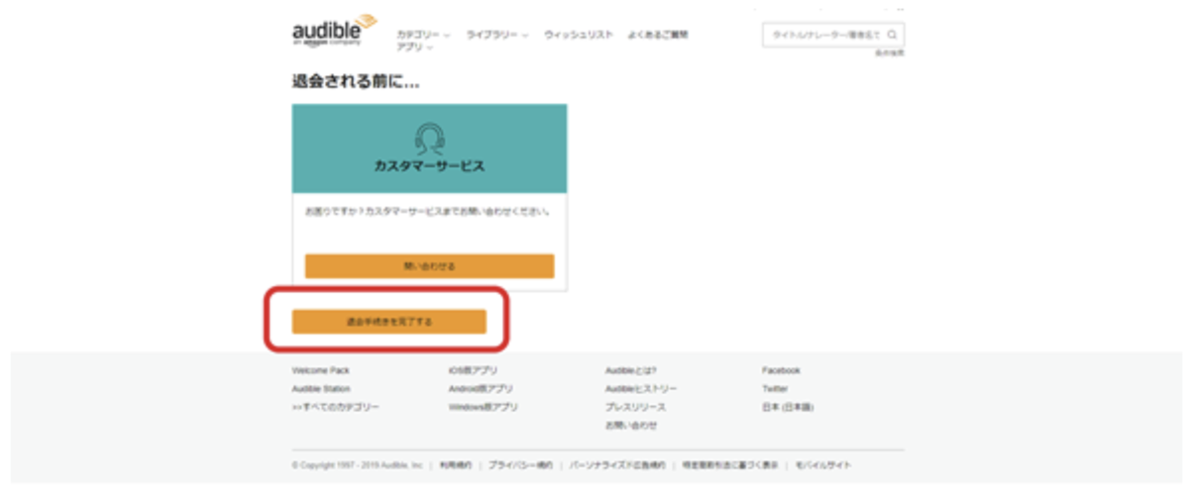Image resolution: width=1189 pixels, height=496 pixels.
Task: Open the Audibleヒストリー footer link
Action: pos(642,389)
